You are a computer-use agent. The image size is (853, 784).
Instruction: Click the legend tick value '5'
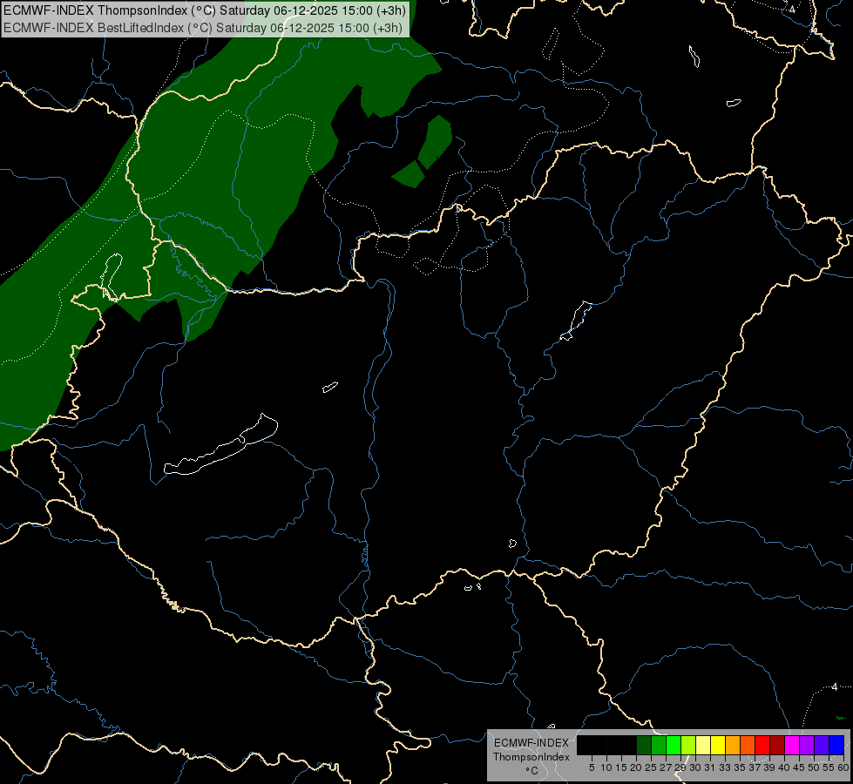click(592, 767)
